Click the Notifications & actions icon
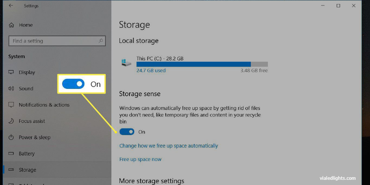Image resolution: width=370 pixels, height=185 pixels. coord(11,105)
